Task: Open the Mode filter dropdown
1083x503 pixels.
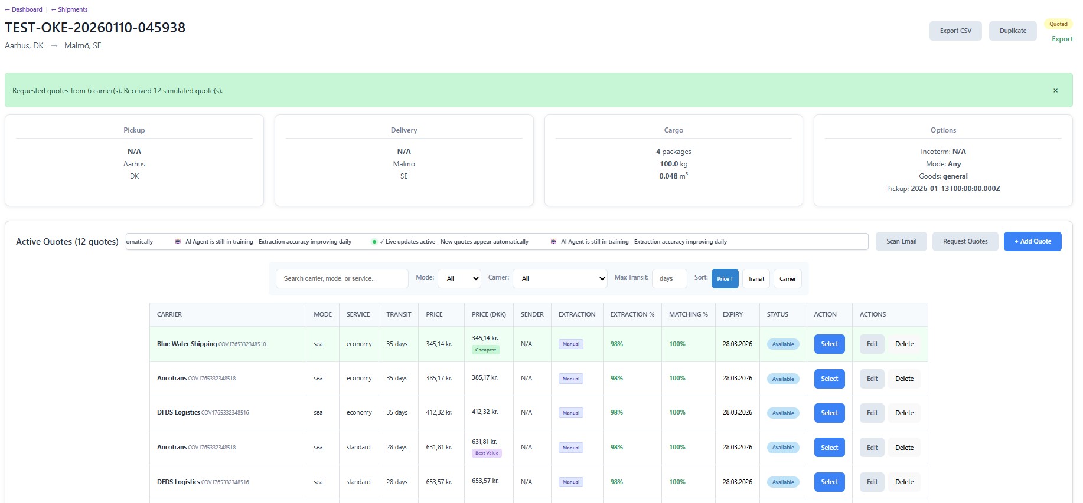Action: coord(459,278)
